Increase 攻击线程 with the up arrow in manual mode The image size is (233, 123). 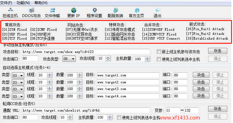pos(108,57)
